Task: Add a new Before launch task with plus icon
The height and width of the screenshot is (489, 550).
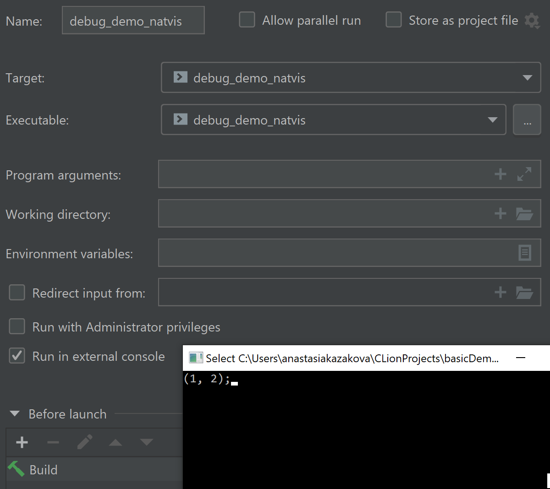Action: pos(22,442)
